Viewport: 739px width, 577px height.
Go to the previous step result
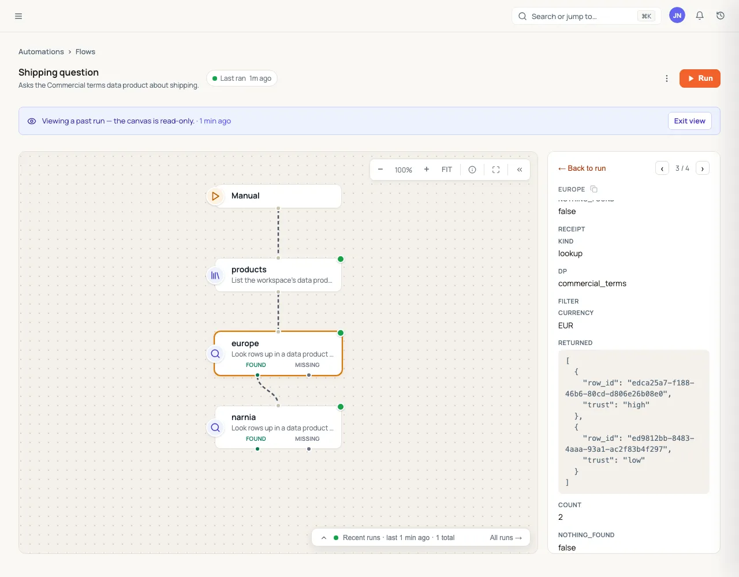click(x=662, y=168)
